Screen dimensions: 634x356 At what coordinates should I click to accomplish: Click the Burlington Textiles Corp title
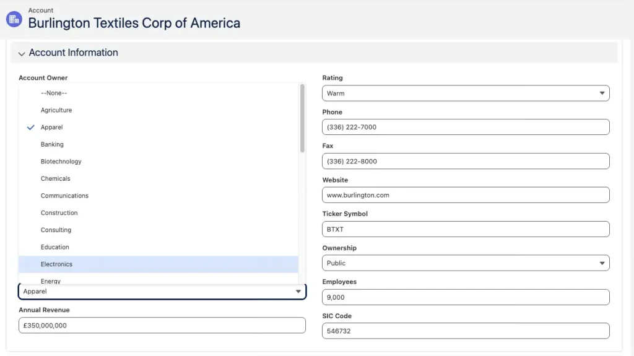134,23
